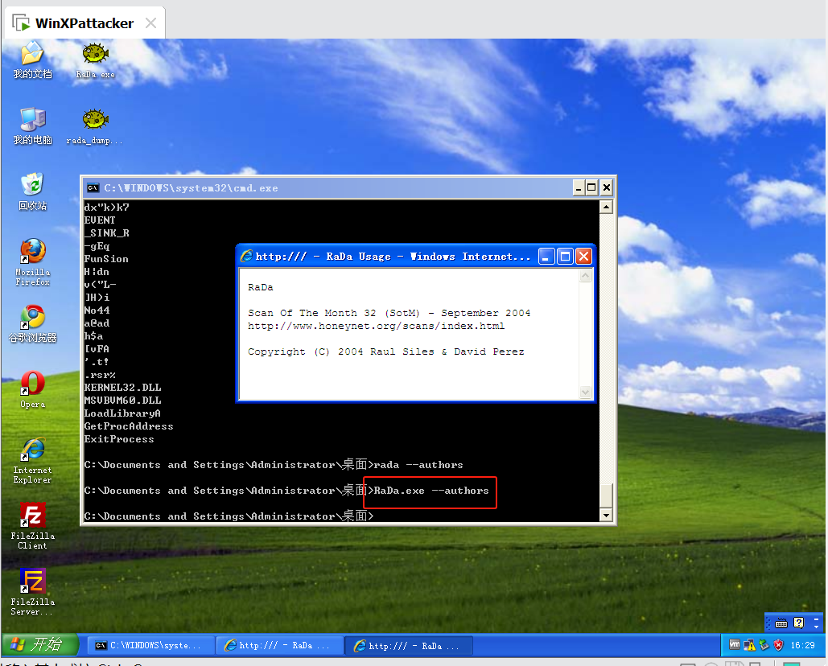
Task: Click cmd window scrollbar up arrow
Action: click(x=606, y=207)
